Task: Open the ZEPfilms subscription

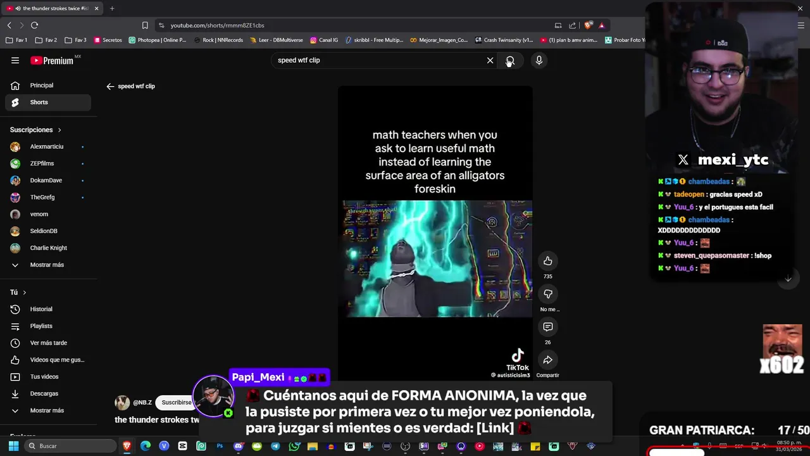Action: click(x=48, y=163)
